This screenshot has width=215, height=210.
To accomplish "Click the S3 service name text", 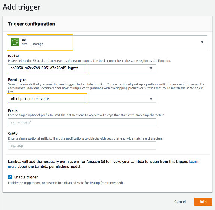I will [24, 39].
